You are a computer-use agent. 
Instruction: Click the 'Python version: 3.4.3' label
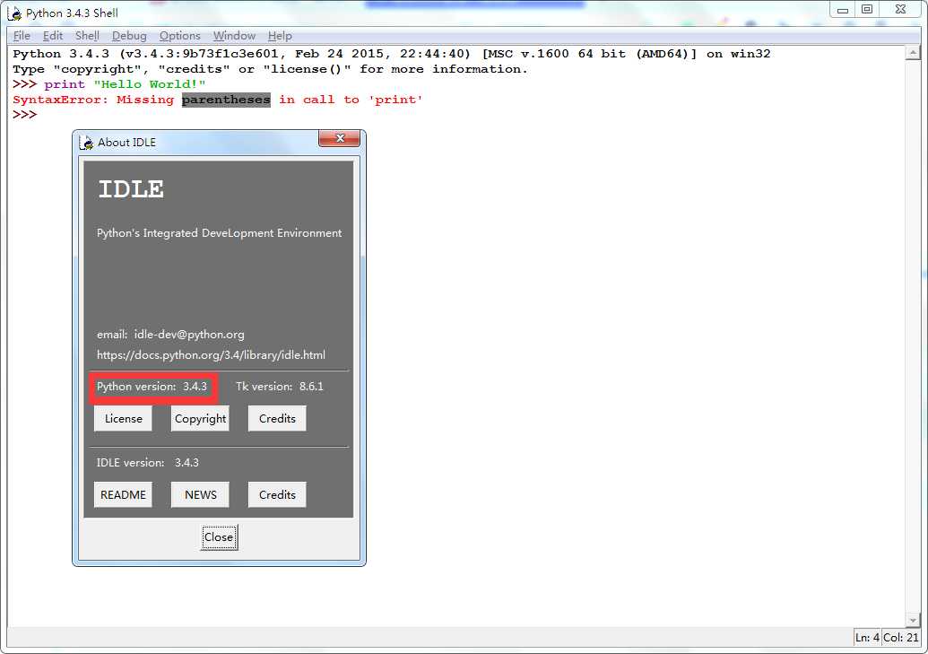pyautogui.click(x=152, y=387)
